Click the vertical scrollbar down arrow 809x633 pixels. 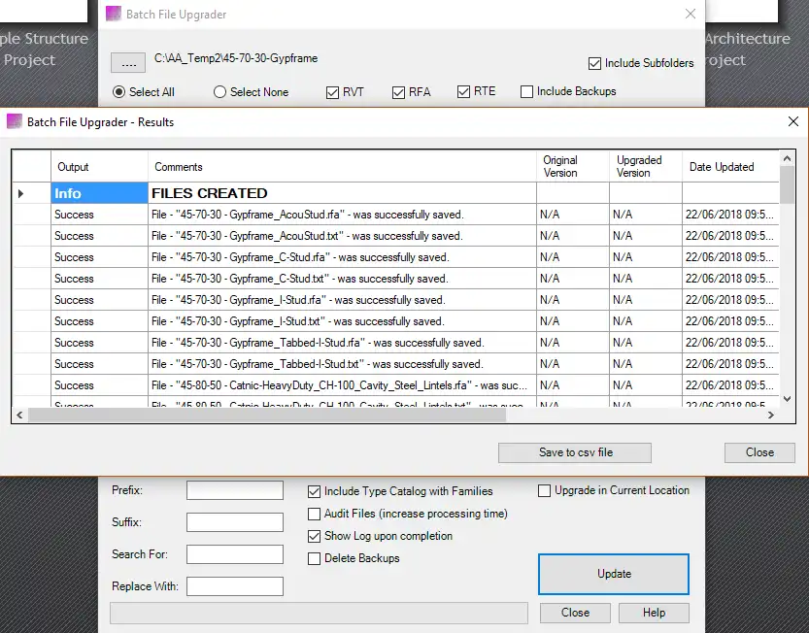pos(787,398)
